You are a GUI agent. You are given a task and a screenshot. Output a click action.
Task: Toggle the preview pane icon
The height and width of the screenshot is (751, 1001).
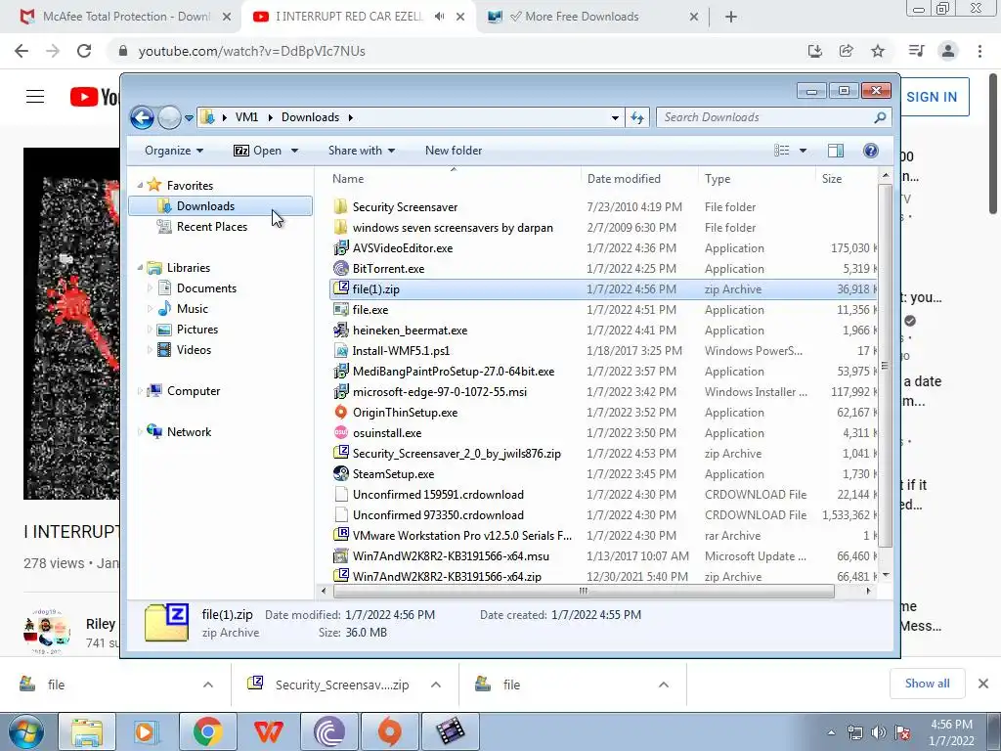[x=836, y=151]
